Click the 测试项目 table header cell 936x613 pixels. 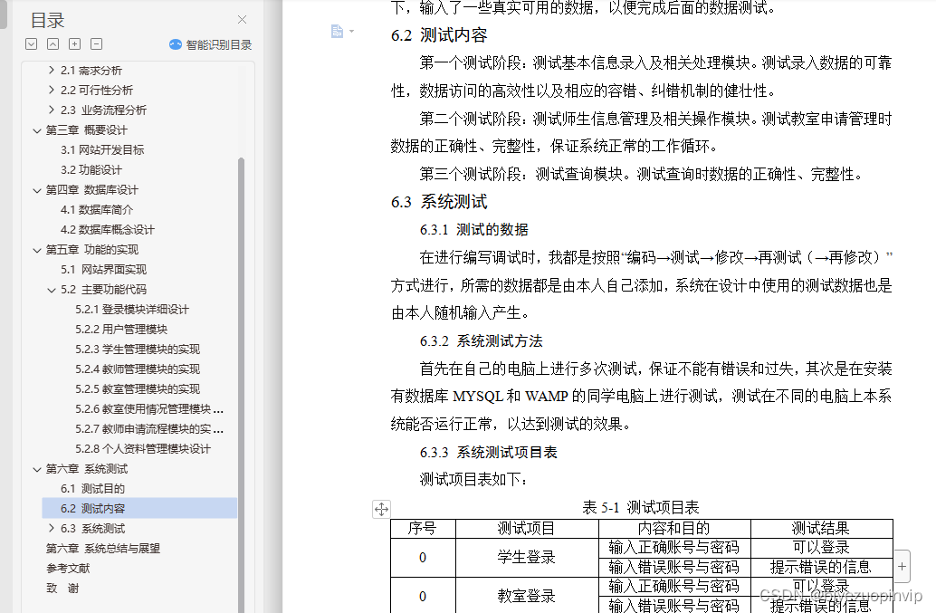coord(527,529)
